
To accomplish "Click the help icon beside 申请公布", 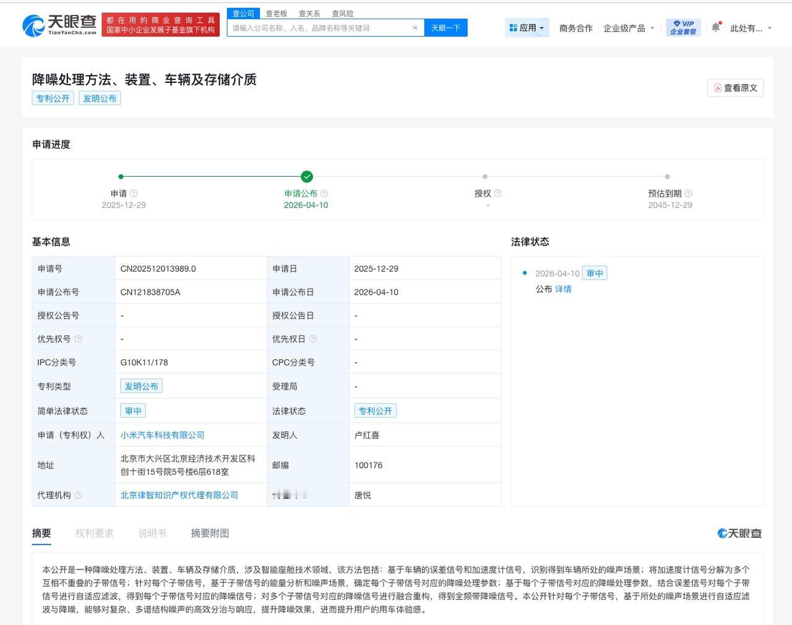I will 324,193.
